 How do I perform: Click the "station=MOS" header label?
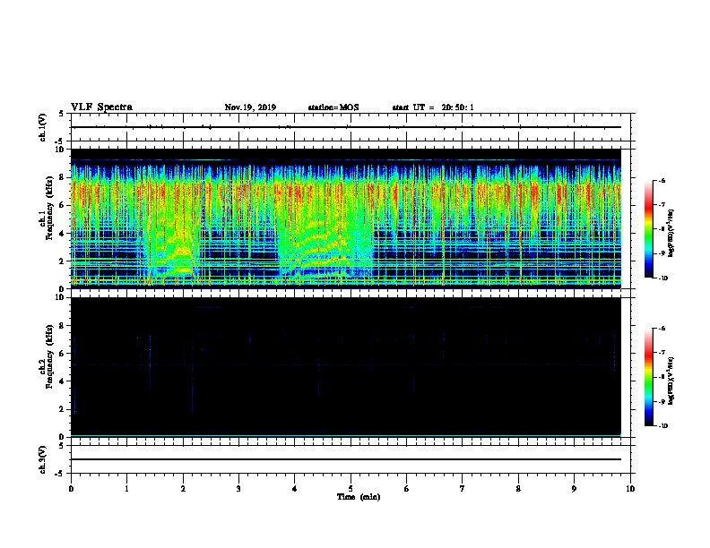[x=333, y=107]
